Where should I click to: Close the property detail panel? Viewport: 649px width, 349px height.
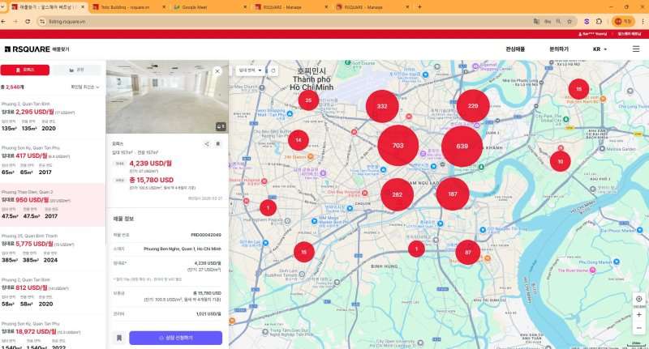click(217, 71)
